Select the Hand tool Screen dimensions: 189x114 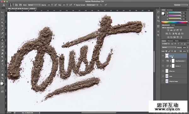click(2, 75)
